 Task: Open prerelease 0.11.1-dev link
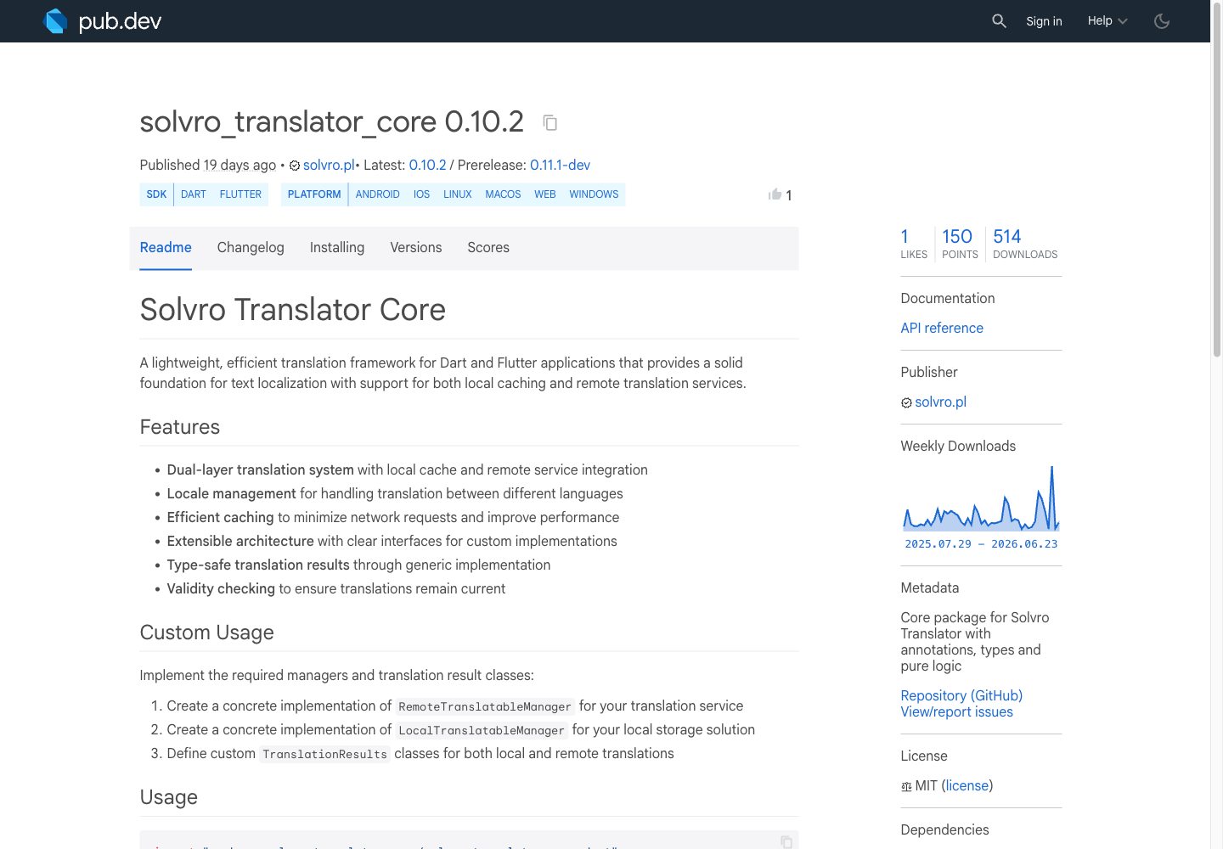(560, 165)
